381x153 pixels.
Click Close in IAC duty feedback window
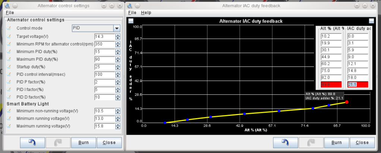(x=362, y=143)
